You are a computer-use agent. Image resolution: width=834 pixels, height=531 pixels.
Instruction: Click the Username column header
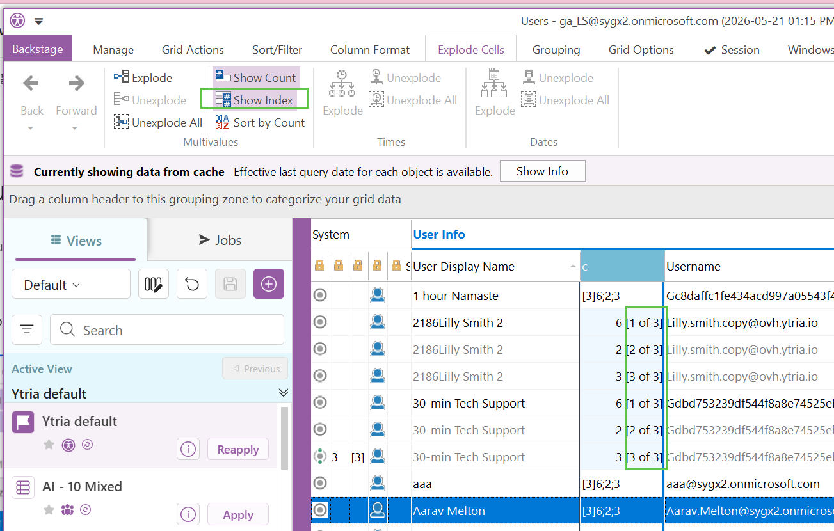[750, 266]
